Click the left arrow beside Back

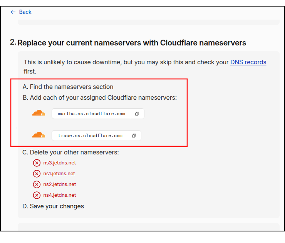pos(13,12)
